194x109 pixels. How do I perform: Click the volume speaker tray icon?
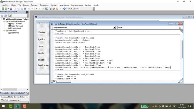156,106
